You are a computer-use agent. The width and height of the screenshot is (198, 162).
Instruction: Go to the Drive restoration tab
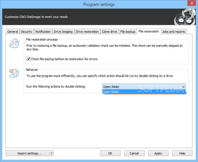[x=87, y=32]
